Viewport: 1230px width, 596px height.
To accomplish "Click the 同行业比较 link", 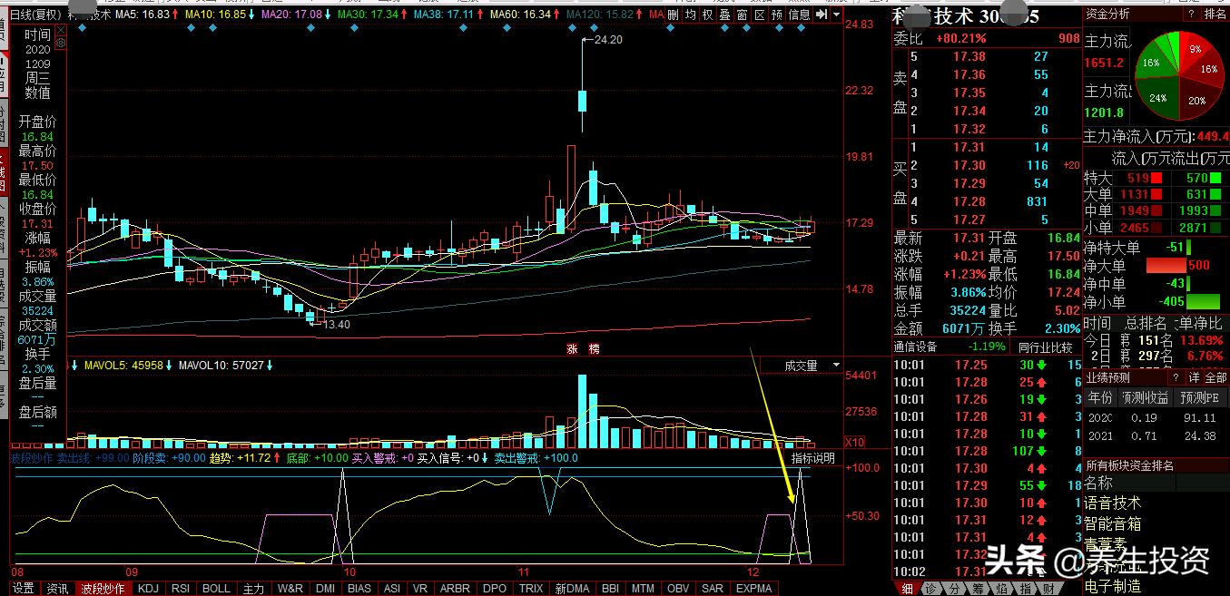I will pos(1044,347).
